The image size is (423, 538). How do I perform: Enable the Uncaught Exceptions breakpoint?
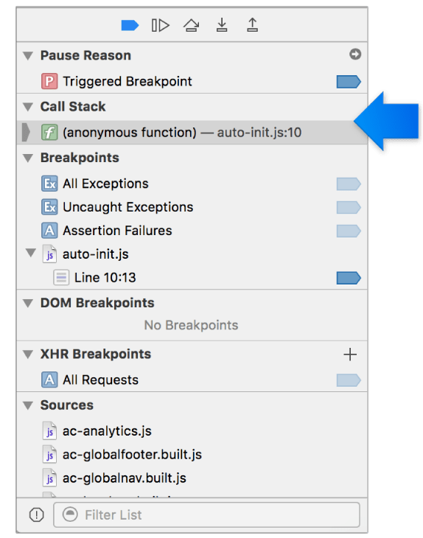pyautogui.click(x=349, y=207)
